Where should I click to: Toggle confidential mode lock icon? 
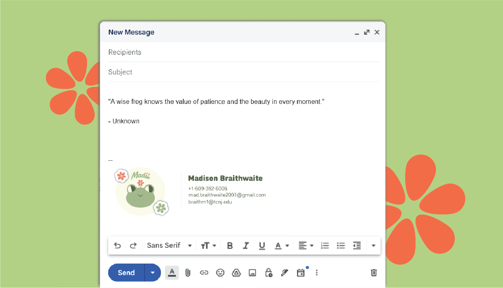[x=269, y=273]
